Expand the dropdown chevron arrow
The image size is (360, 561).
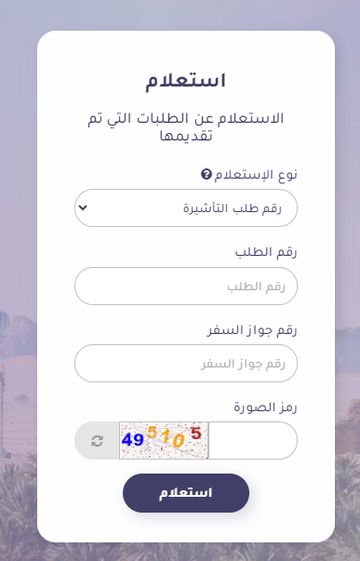point(83,207)
